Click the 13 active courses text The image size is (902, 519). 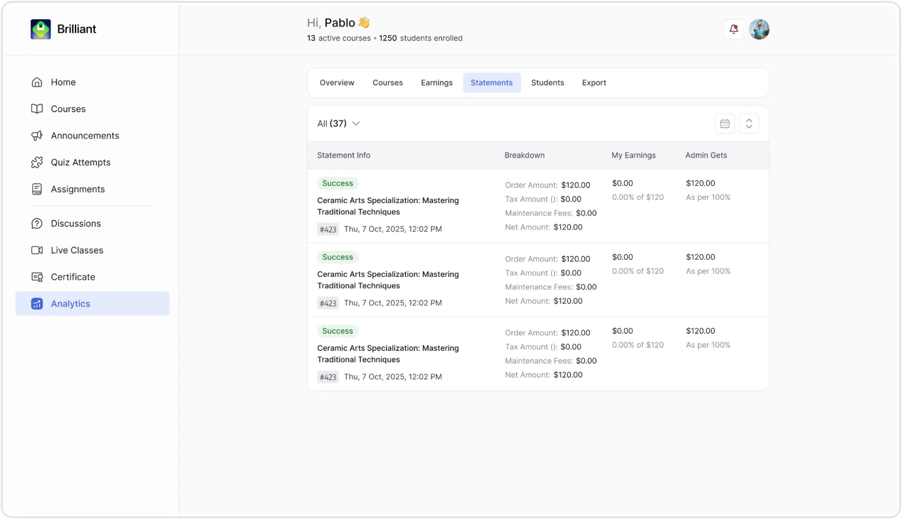click(339, 38)
